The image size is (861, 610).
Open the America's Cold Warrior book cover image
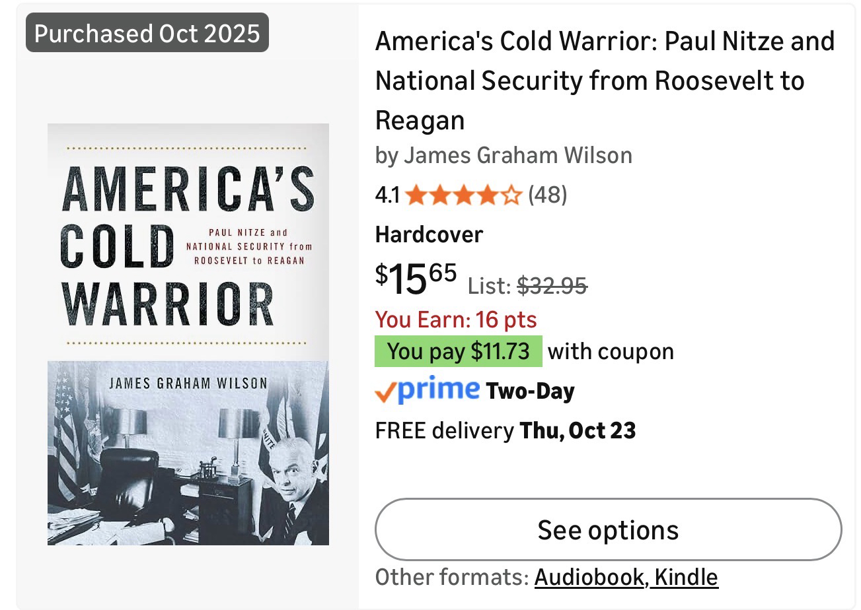coord(188,334)
